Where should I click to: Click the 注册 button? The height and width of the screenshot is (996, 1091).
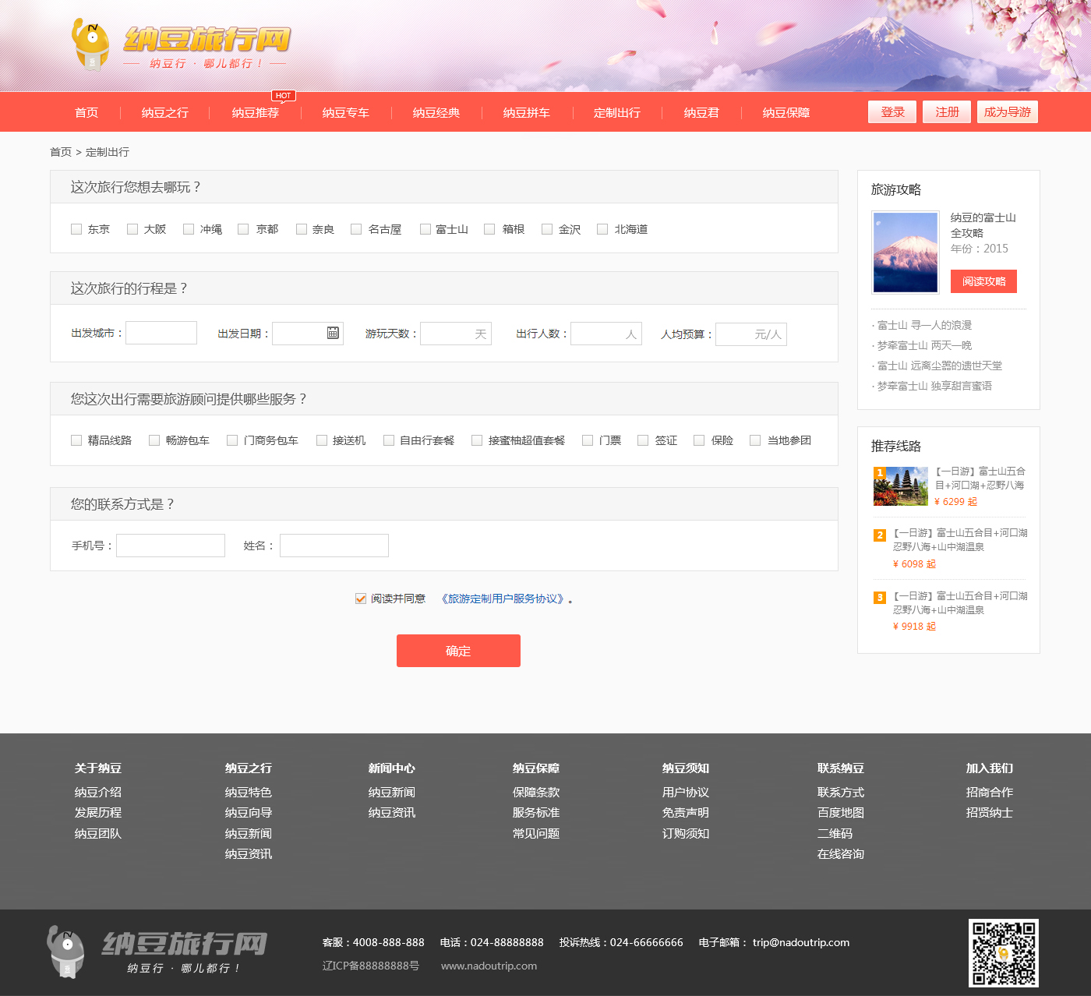[x=946, y=111]
